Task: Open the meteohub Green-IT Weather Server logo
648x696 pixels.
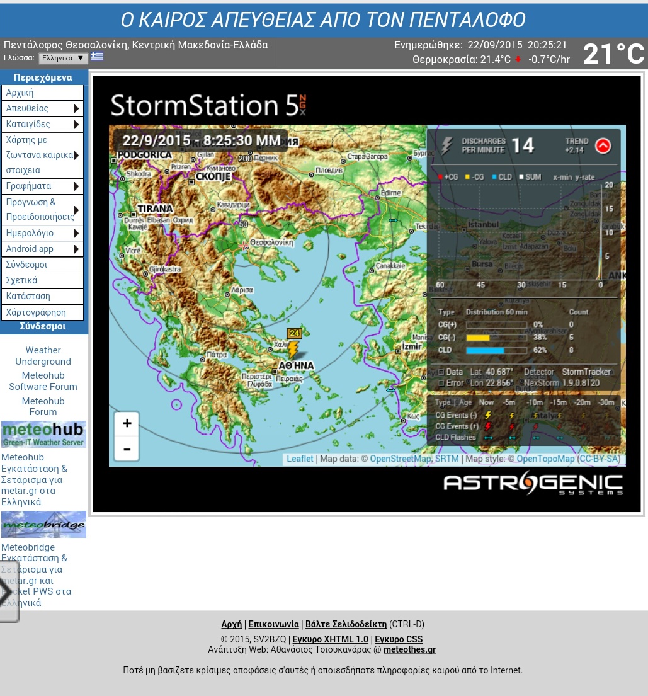Action: pos(43,434)
